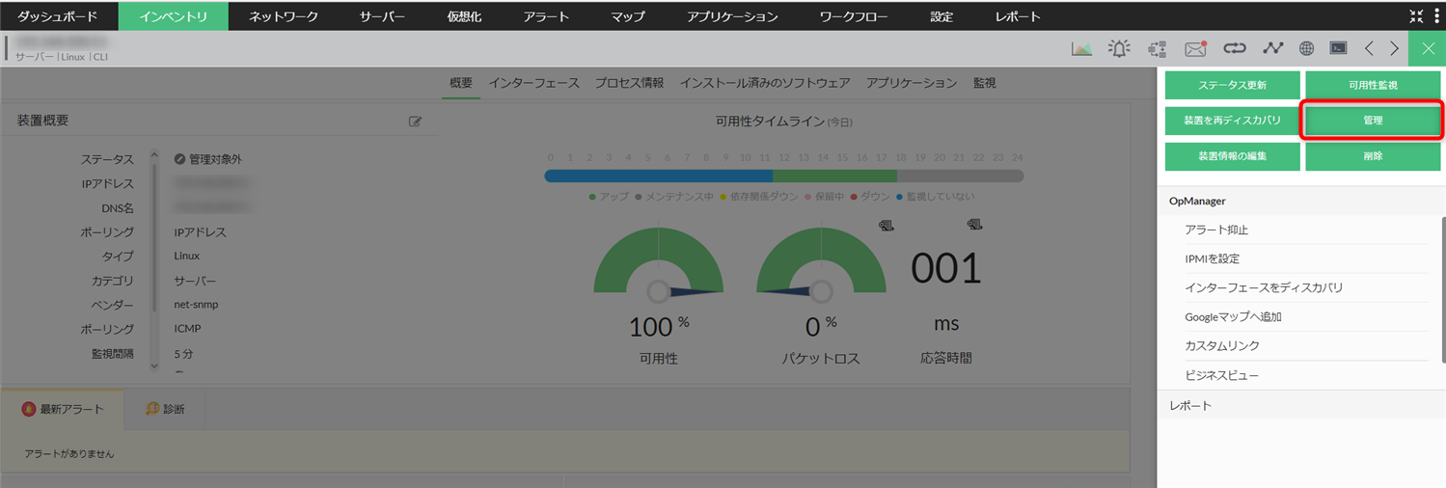Screen dimensions: 1446x488
Task: Click the edit pencil in 装置概要
Action: click(416, 122)
